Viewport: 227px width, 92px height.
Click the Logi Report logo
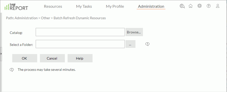coord(16,7)
